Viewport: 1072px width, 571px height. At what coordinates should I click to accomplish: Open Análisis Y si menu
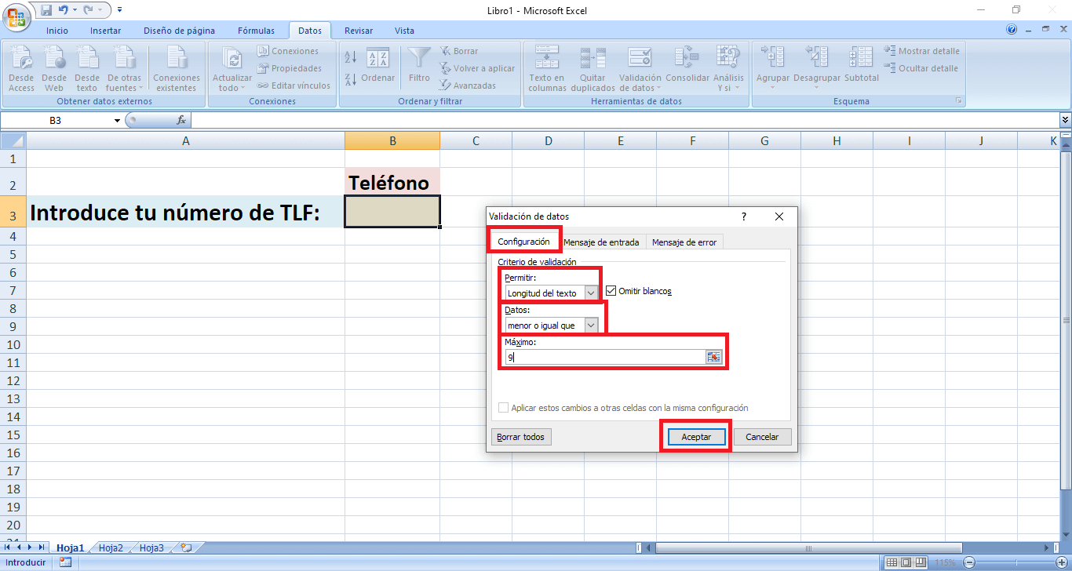point(729,69)
